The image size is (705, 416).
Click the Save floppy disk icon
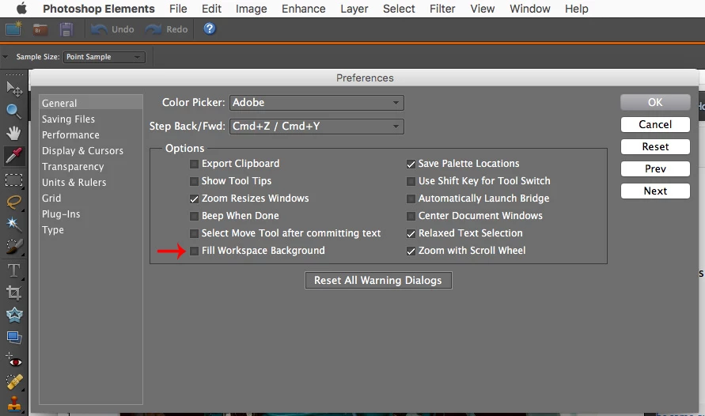(66, 29)
